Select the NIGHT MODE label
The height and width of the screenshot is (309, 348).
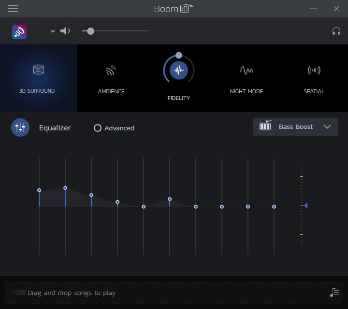246,91
